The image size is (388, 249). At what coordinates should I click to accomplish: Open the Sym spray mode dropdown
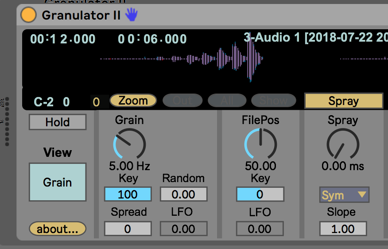pyautogui.click(x=344, y=195)
